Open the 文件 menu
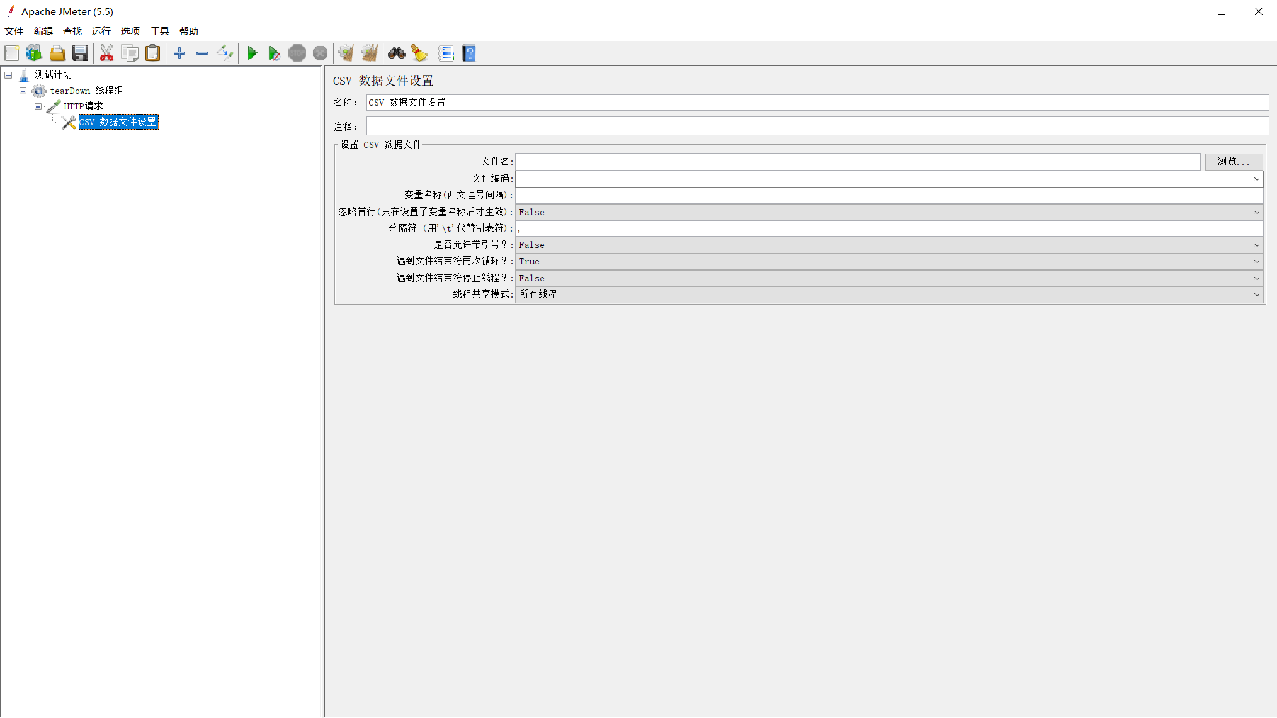The height and width of the screenshot is (718, 1277). pos(14,31)
